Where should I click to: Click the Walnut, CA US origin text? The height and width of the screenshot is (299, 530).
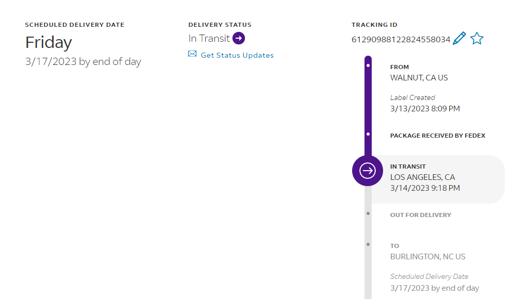[x=419, y=78]
